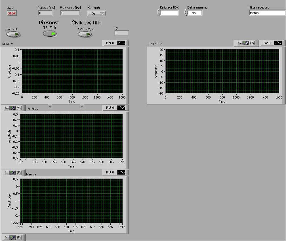Click the 1g value field
Viewport: 286px width, 241px height.
click(122, 33)
